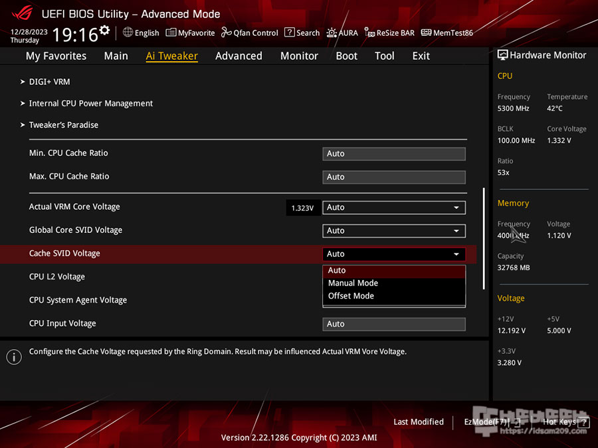Click the Search question mark icon

[x=290, y=33]
